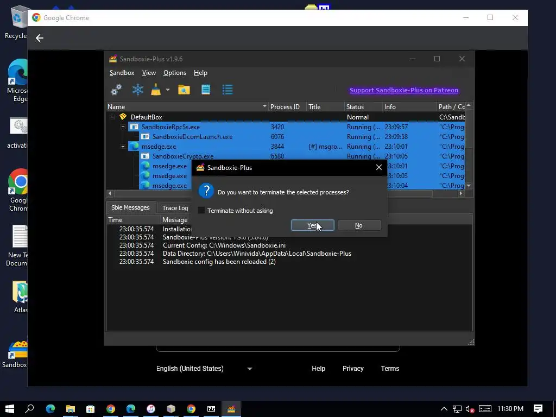The width and height of the screenshot is (556, 417).
Task: Select SandboxieDcomLaunch.exe process row
Action: pos(286,136)
